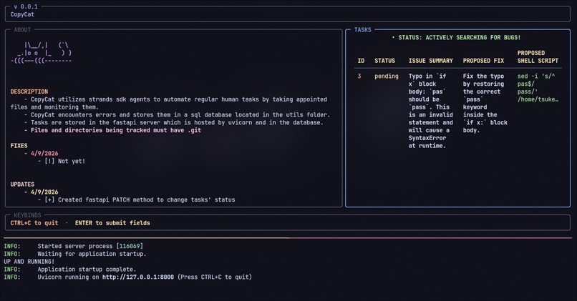Click the FIXES heading
The width and height of the screenshot is (577, 301).
pos(19,146)
